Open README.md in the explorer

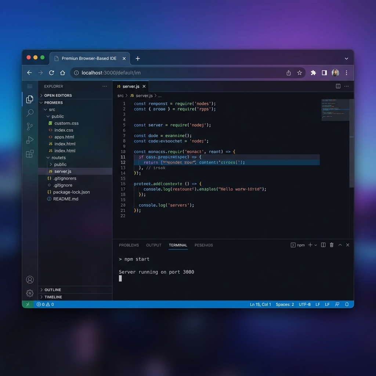tap(66, 199)
